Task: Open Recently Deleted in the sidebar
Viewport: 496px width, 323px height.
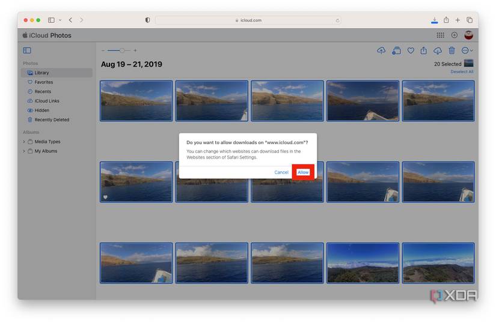Action: coord(57,120)
